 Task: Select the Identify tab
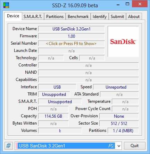coord(100,17)
